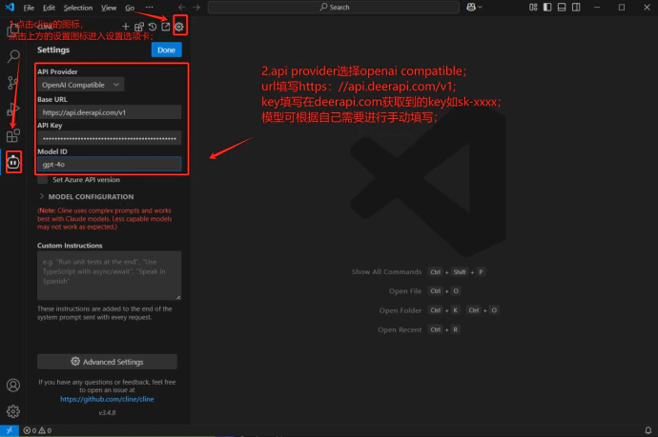Enable Set Azure API version checkbox
Image resolution: width=658 pixels, height=437 pixels.
coord(42,180)
